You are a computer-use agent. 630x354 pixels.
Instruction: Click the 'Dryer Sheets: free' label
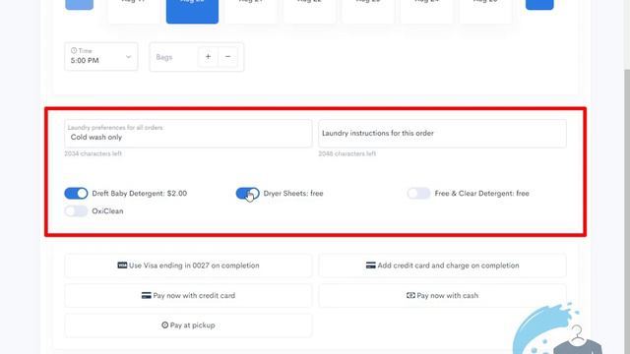tap(293, 194)
